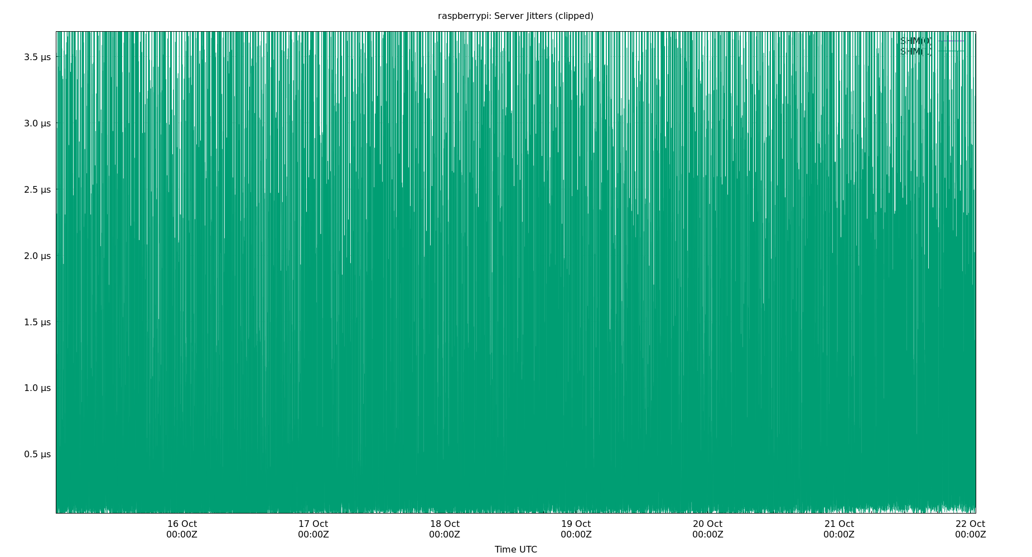The width and height of the screenshot is (1032, 557).
Task: Select the 1.5 µs y-axis tick label
Action: click(x=37, y=322)
